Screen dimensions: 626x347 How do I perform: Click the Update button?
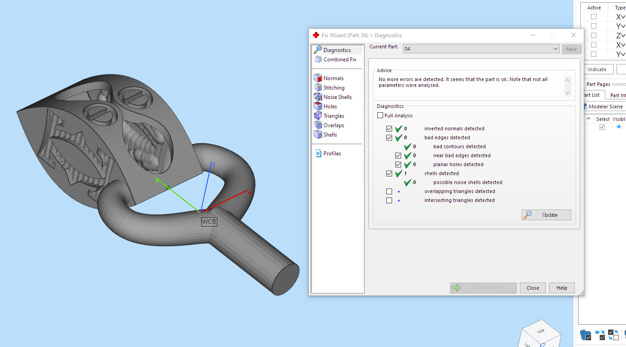[546, 215]
